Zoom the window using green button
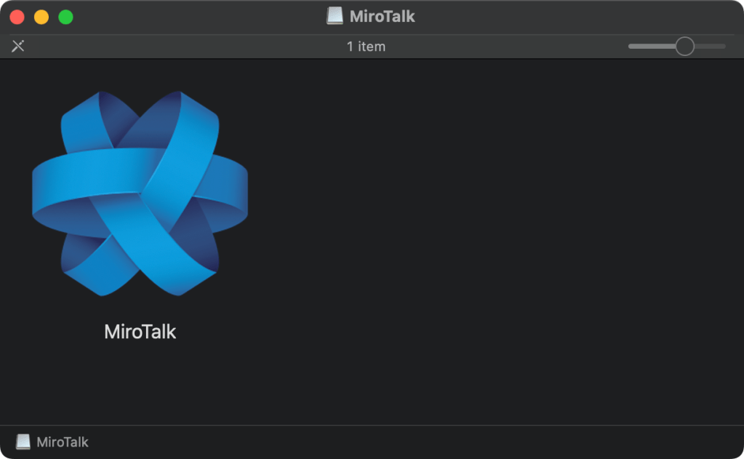 [x=65, y=17]
